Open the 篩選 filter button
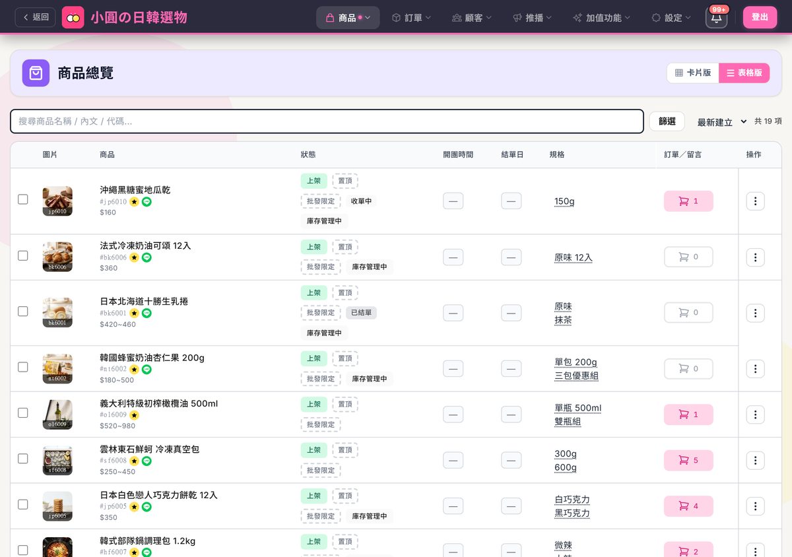The image size is (792, 557). click(667, 121)
